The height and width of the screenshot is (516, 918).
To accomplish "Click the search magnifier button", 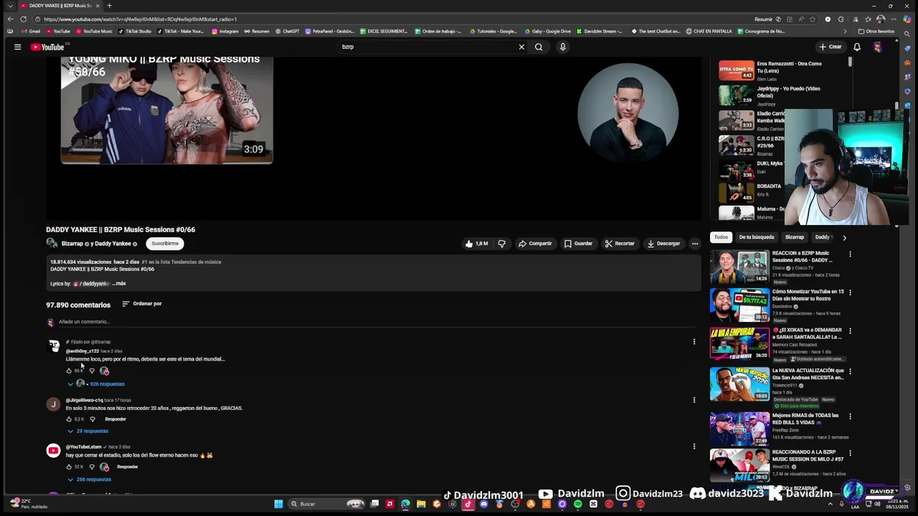I will pyautogui.click(x=539, y=47).
